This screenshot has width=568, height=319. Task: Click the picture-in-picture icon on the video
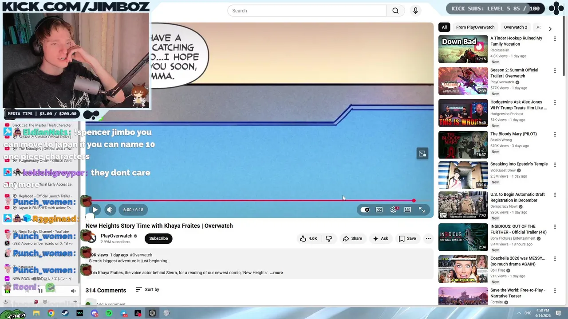tap(422, 154)
